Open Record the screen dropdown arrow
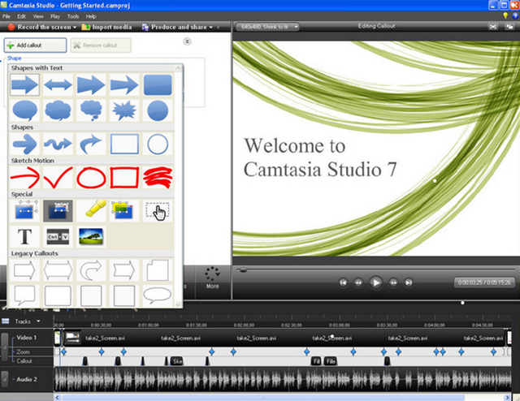 (75, 27)
